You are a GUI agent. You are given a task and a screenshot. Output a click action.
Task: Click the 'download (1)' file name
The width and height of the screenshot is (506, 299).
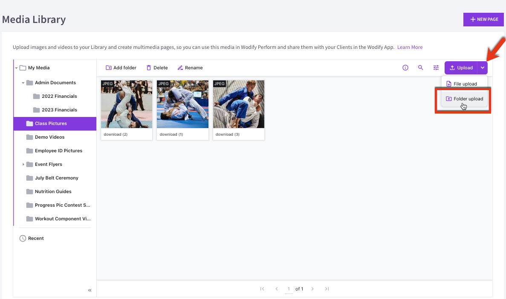click(171, 134)
